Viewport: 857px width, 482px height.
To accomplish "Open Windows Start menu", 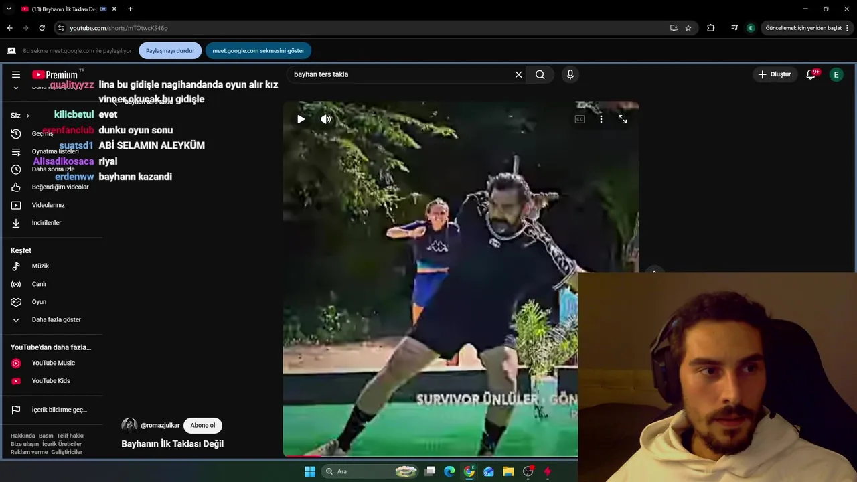I will (310, 471).
